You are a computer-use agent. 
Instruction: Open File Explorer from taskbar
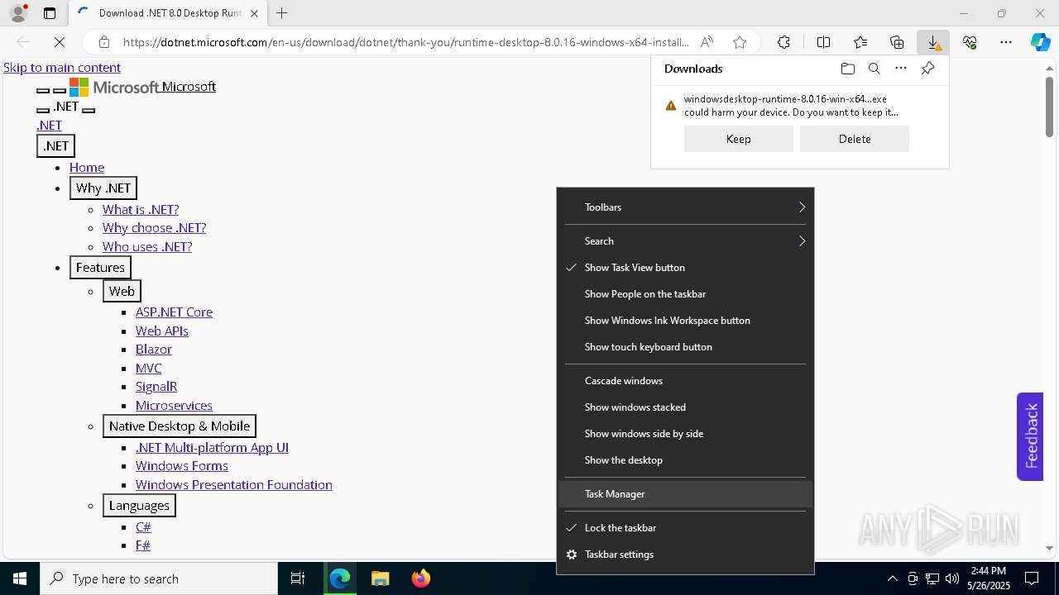tap(380, 578)
